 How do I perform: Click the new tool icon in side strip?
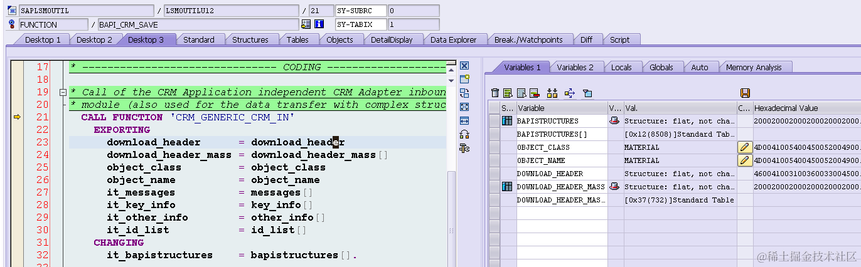click(464, 80)
